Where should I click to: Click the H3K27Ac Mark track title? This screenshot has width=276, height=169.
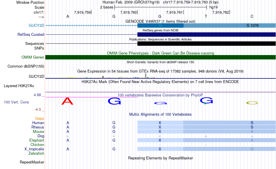click(x=160, y=82)
